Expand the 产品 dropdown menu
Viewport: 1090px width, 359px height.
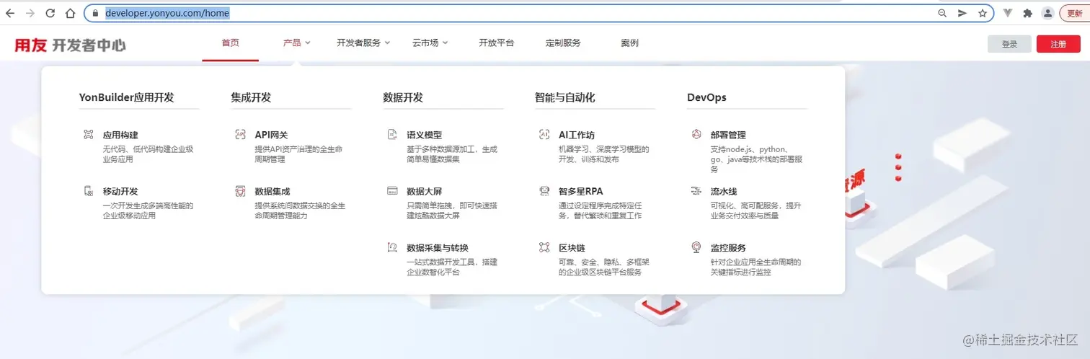pos(297,43)
